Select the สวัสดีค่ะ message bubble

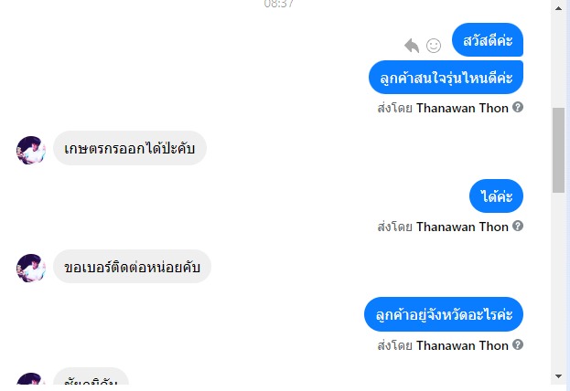487,41
